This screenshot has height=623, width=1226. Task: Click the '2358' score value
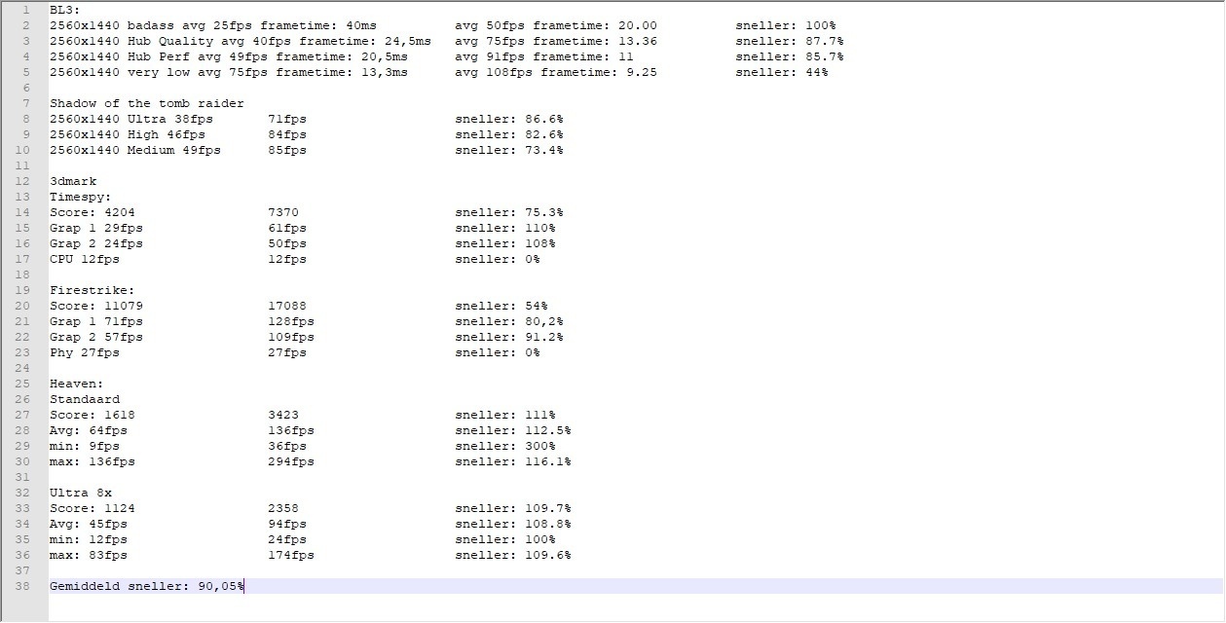[283, 508]
